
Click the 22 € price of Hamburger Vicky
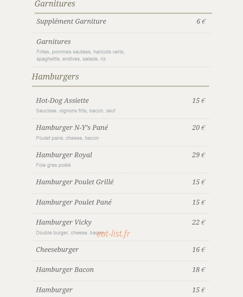[199, 222]
